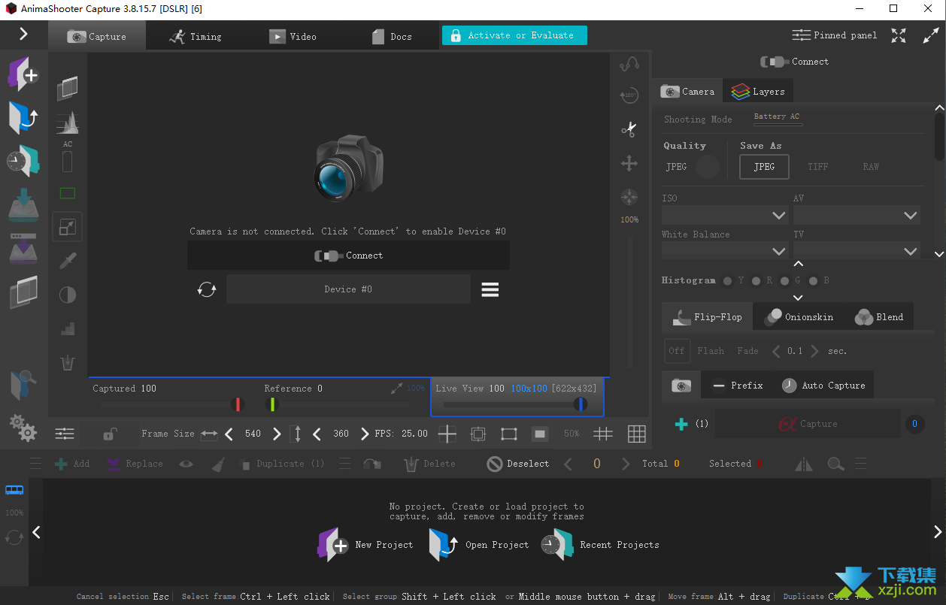Click the green rectangle frame icon
Viewport: 946px width, 605px height.
pos(68,193)
